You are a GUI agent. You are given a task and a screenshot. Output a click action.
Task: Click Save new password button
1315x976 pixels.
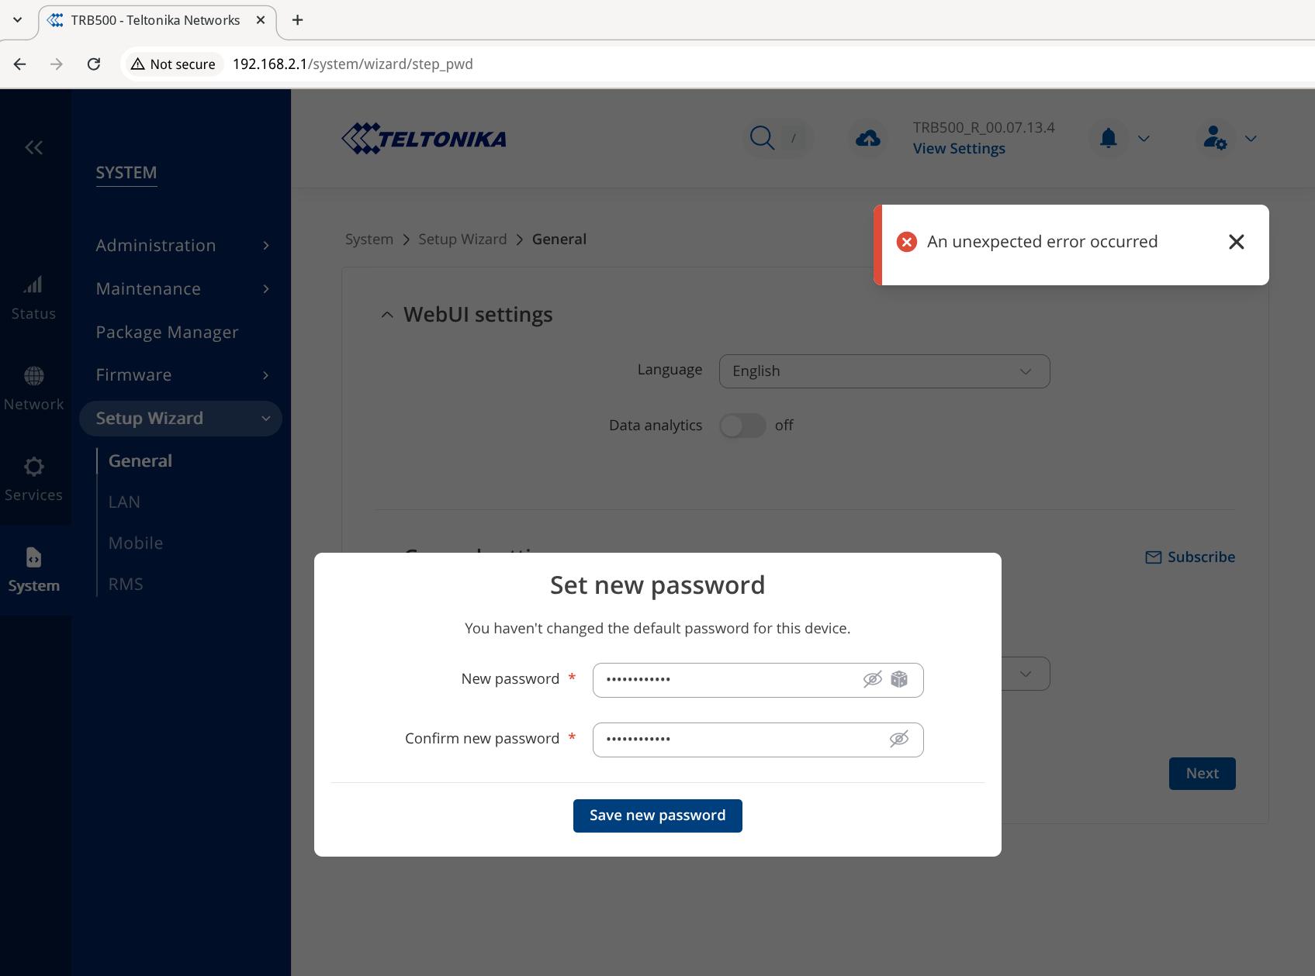(657, 816)
